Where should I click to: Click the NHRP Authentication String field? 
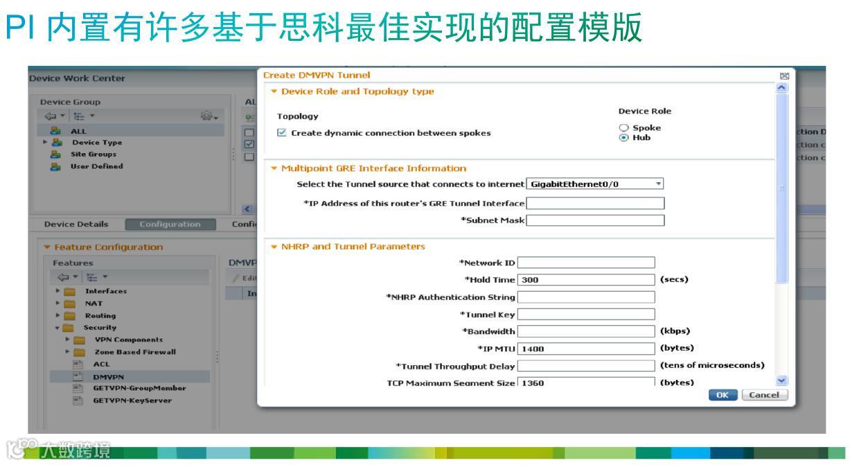[586, 297]
